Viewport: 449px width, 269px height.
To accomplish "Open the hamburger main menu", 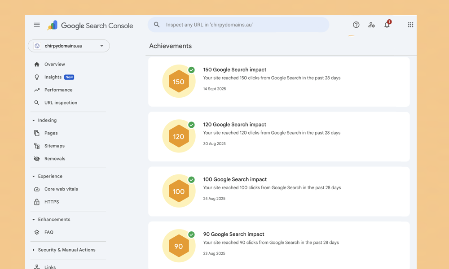I will click(37, 25).
